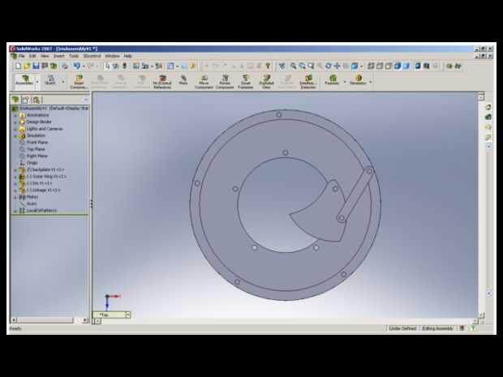Screen dimensions: 503x377
Task: Click the Select cursor tool
Action: coord(107,66)
